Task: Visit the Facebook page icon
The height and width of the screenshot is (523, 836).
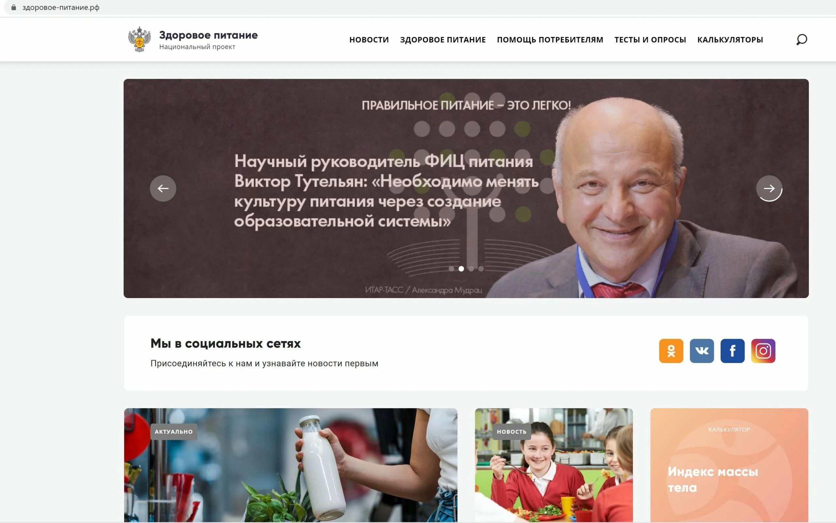Action: coord(732,351)
